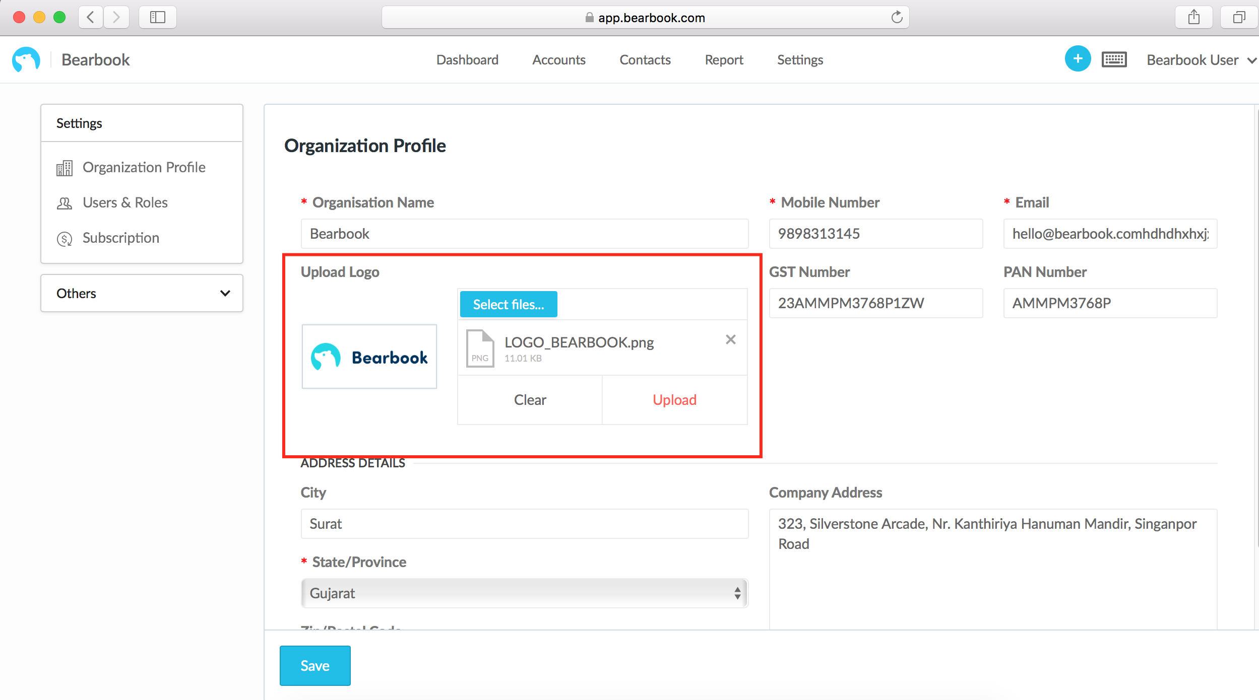1259x700 pixels.
Task: Click the Subscription dollar icon
Action: tap(65, 239)
